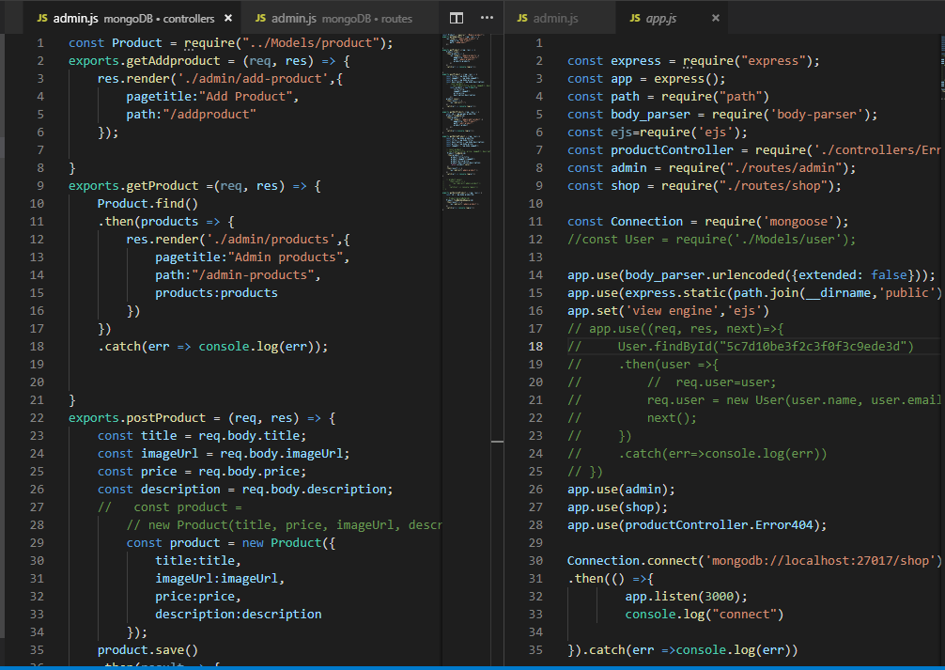
Task: Click 'app.set('view engine','ejs')' line
Action: (x=668, y=311)
